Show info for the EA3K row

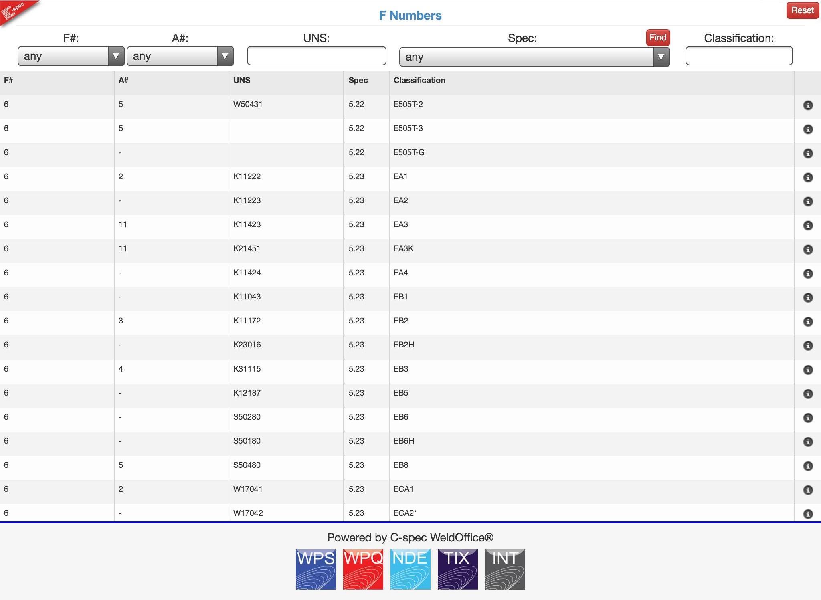(x=808, y=249)
